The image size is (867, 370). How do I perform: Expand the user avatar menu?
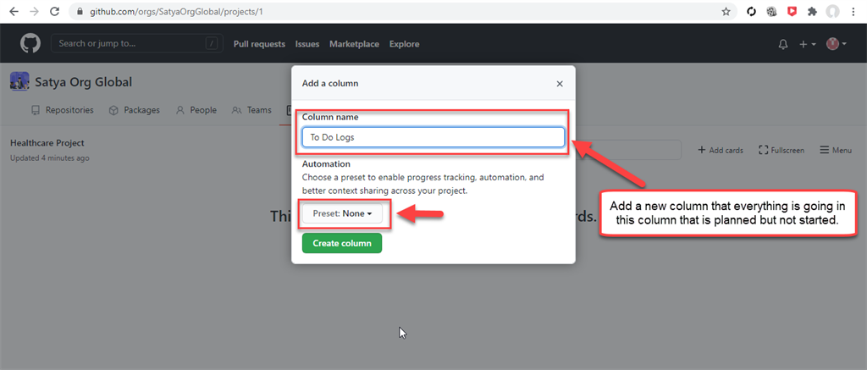click(837, 44)
